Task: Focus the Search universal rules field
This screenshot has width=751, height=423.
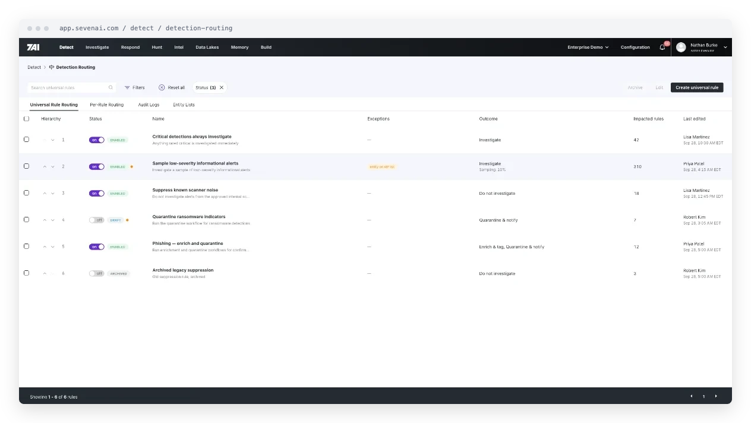Action: pos(71,87)
